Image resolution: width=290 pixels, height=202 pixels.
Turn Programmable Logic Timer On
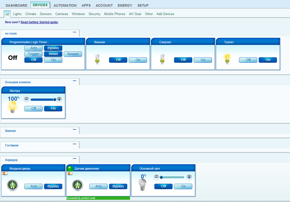[x=53, y=60]
